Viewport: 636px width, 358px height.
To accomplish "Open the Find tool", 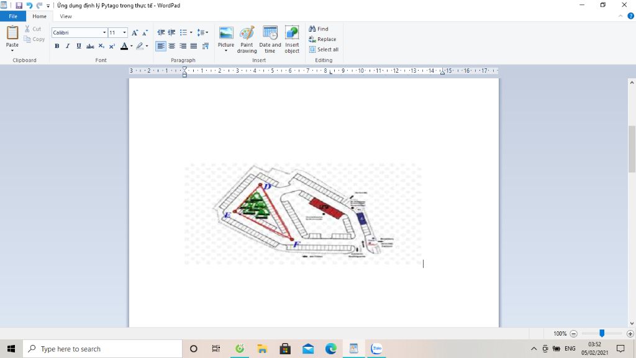I will (319, 29).
